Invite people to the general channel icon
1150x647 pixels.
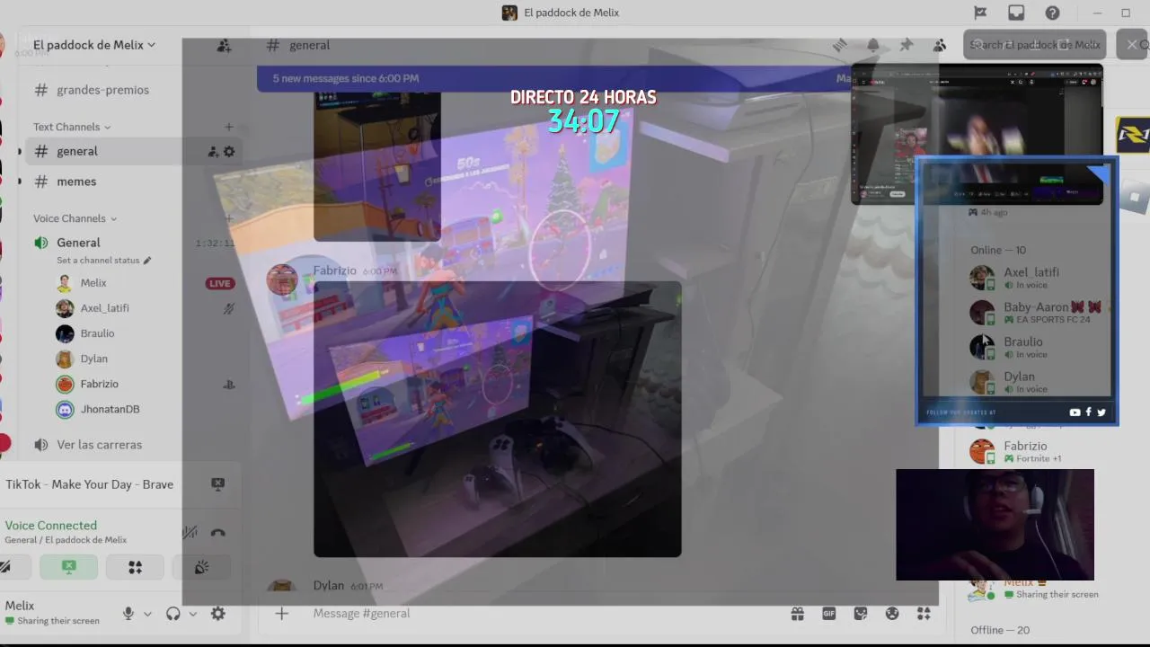point(213,152)
